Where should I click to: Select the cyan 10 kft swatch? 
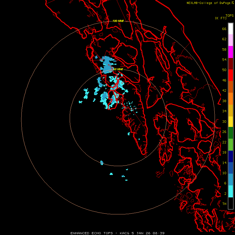231,191
